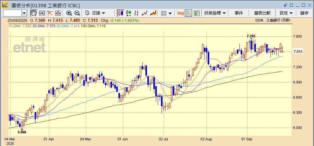Screen dimensions: 314x146
Task: Select the orange arrow drawing tool
Action: tap(50, 13)
